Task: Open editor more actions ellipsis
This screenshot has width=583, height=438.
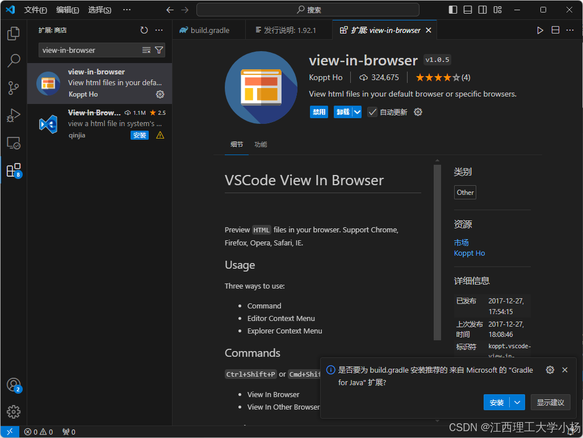Action: tap(569, 30)
